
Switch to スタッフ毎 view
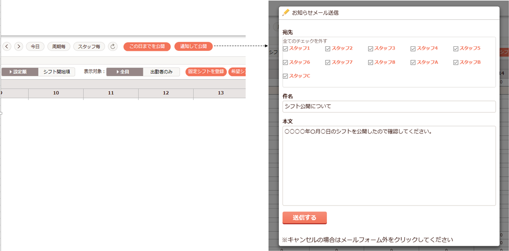(89, 46)
